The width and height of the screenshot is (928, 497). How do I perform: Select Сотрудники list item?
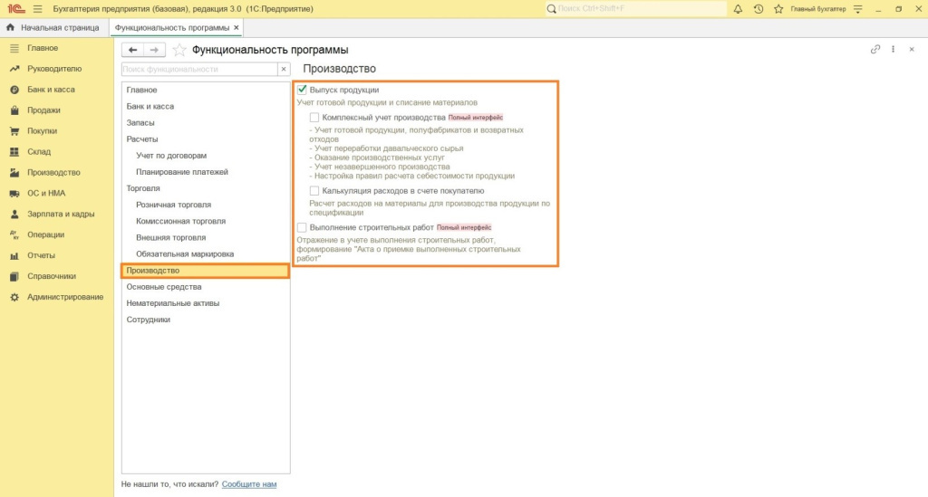pos(206,320)
